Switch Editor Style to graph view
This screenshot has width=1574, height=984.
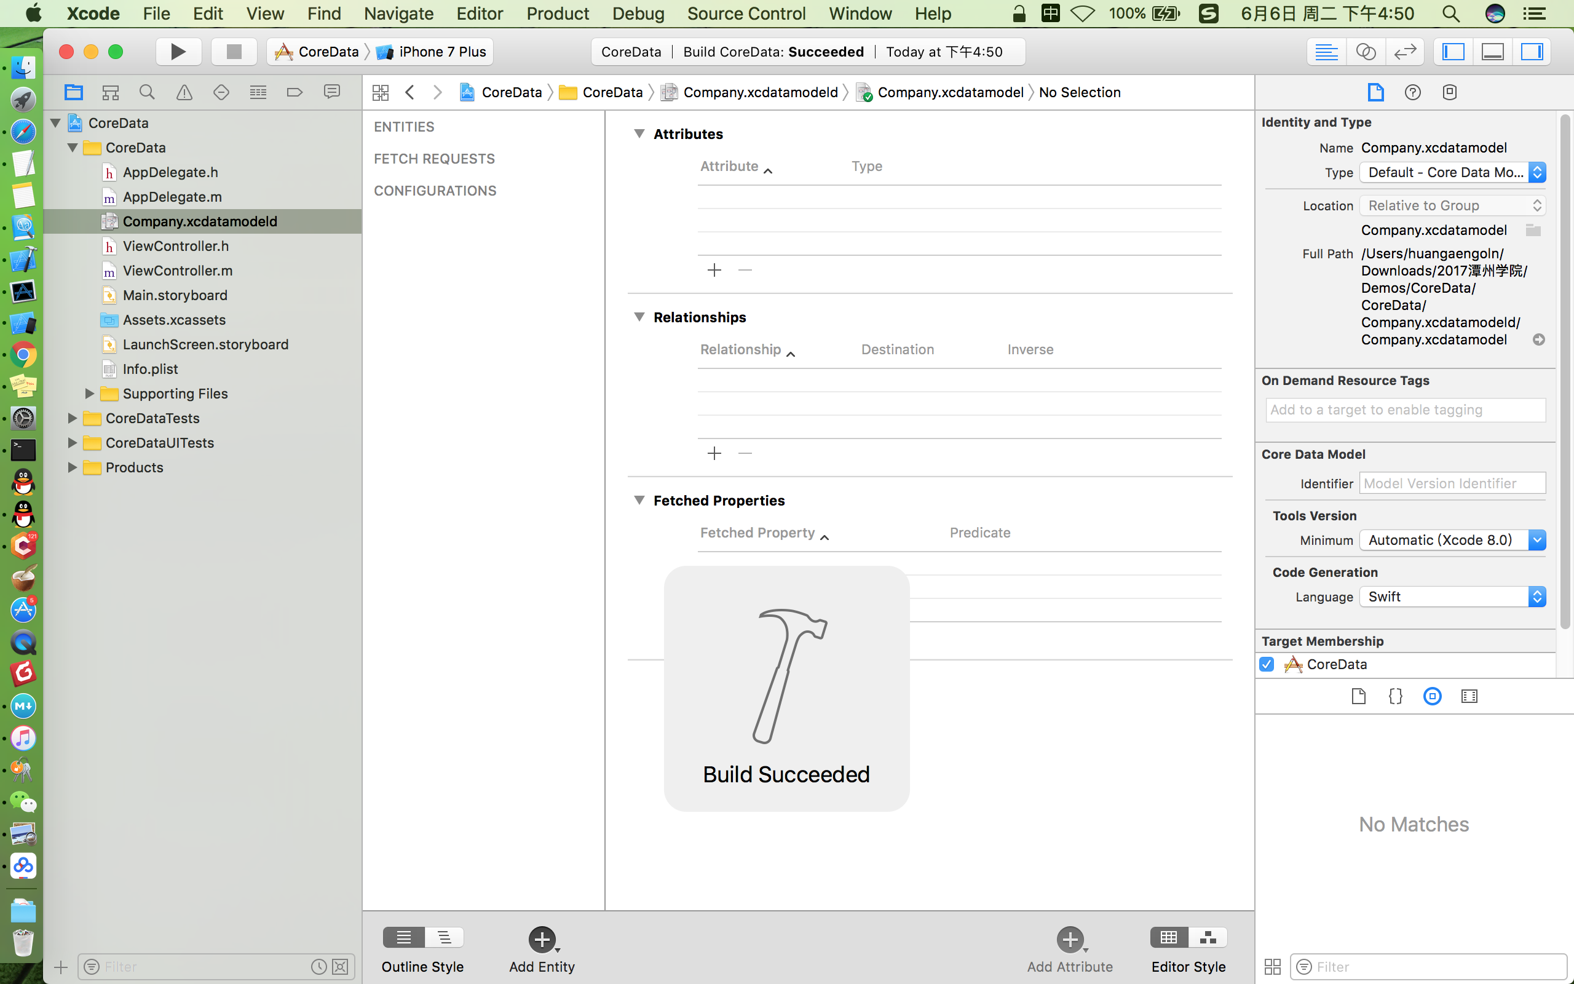[x=1208, y=937]
